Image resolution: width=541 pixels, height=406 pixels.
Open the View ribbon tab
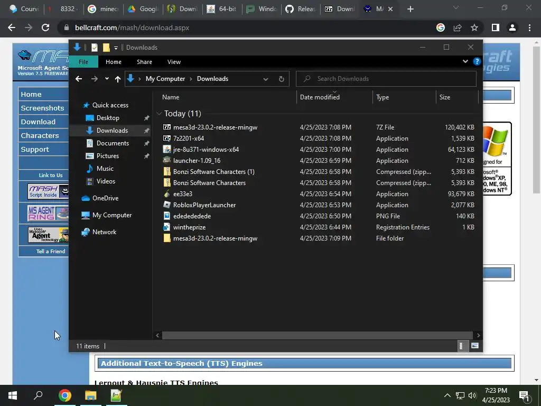click(x=174, y=62)
